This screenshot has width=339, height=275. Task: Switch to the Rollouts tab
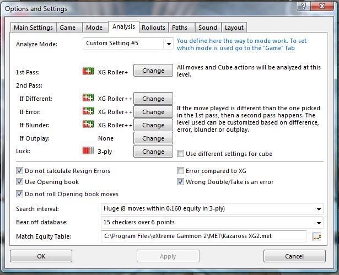click(153, 28)
